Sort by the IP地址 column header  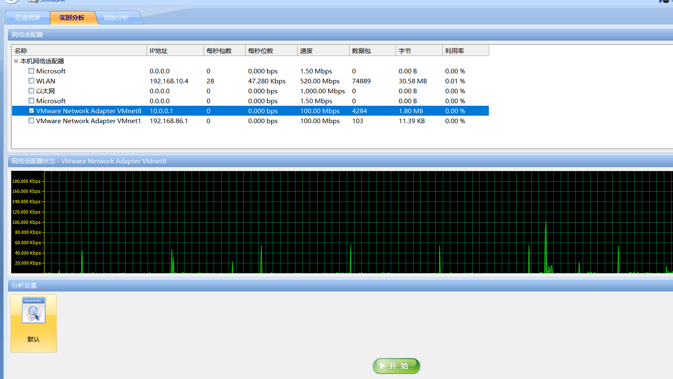click(175, 51)
